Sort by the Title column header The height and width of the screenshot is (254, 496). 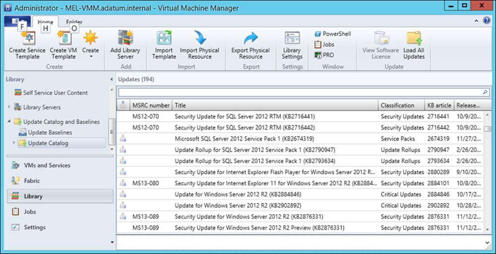[275, 105]
